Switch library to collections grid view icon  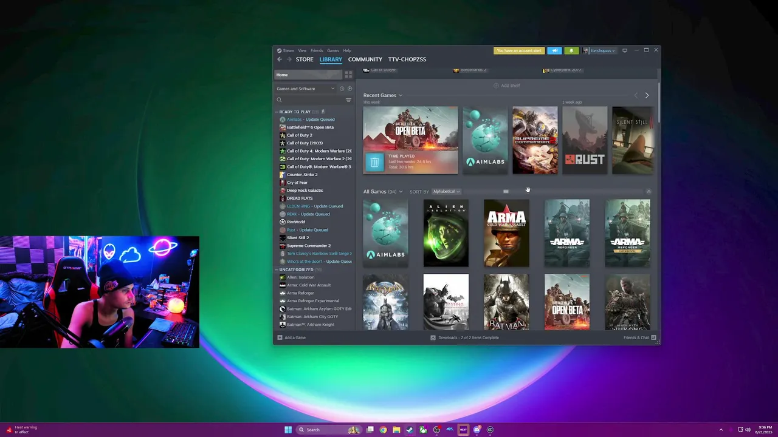[x=348, y=75]
